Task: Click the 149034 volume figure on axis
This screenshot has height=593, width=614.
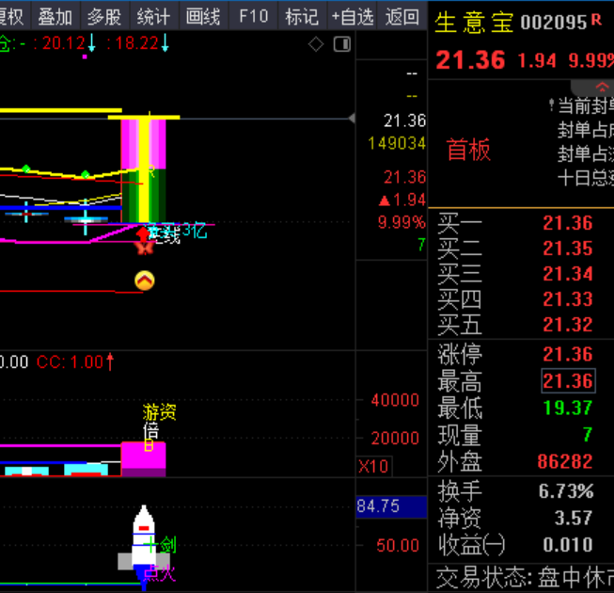Action: (397, 143)
